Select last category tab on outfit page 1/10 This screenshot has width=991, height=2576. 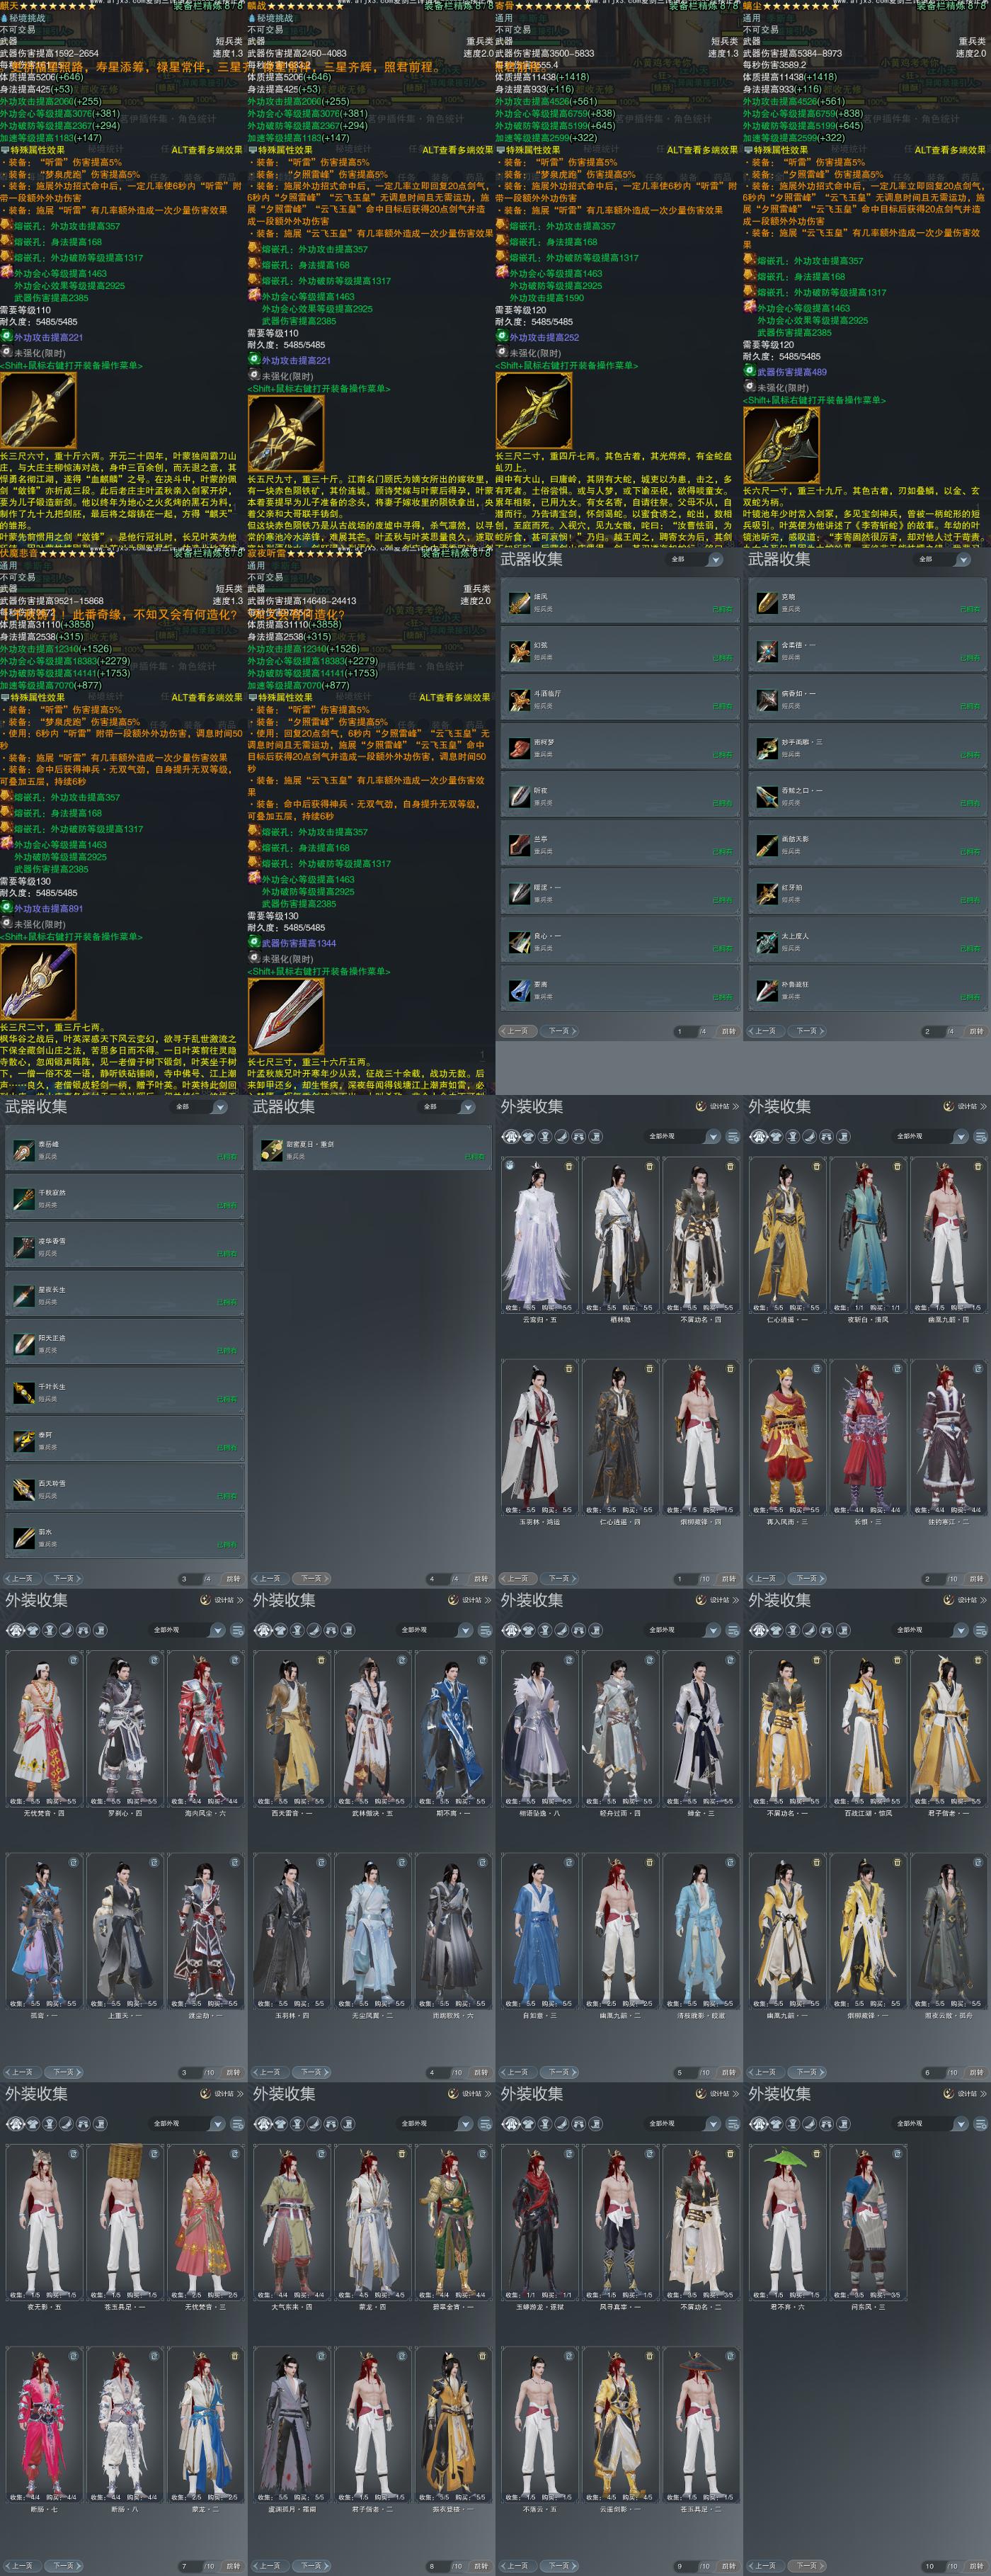(x=597, y=1137)
